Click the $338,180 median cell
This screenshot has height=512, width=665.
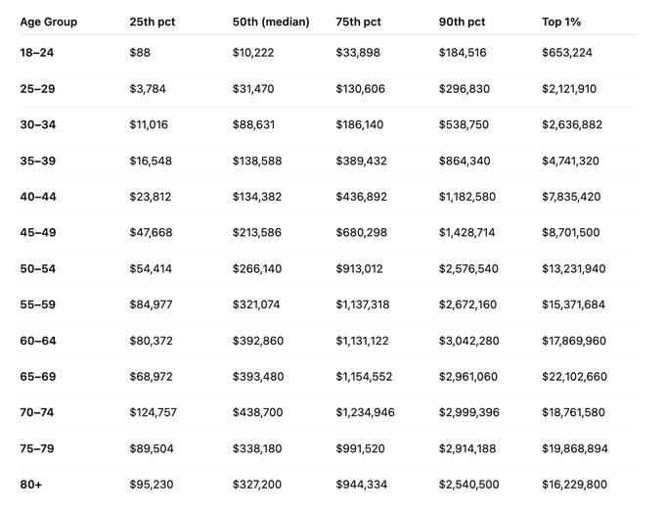(x=257, y=448)
